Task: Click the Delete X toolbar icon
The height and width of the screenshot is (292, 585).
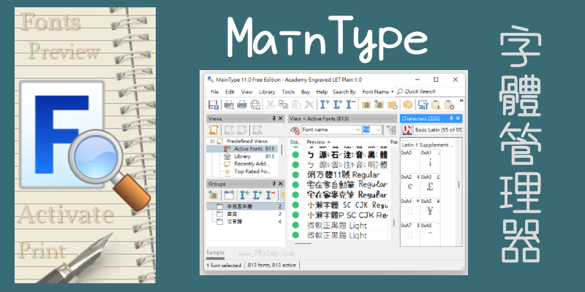Action: pos(309,104)
